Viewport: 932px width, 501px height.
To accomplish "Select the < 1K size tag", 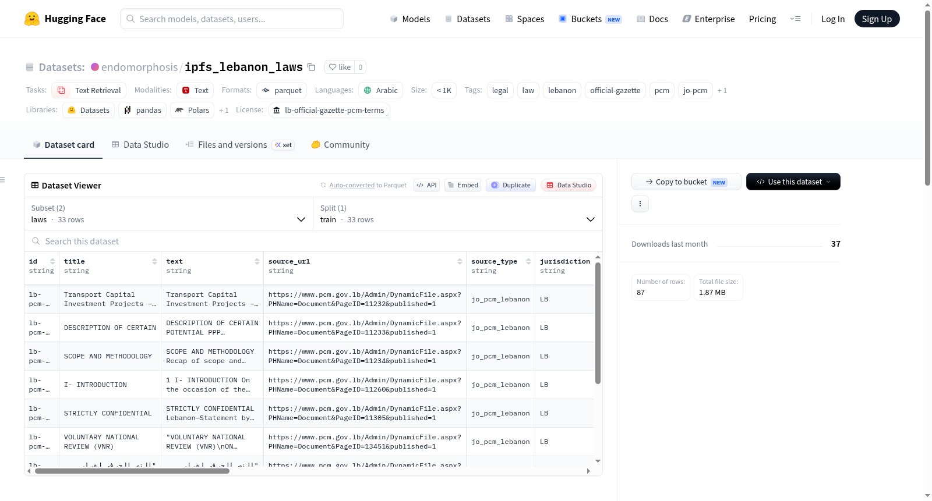I will [444, 90].
